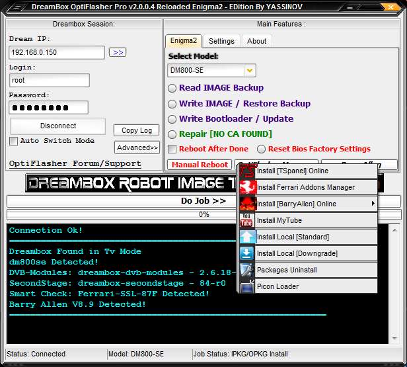Click the YouTube MyTube icon

[x=247, y=220]
